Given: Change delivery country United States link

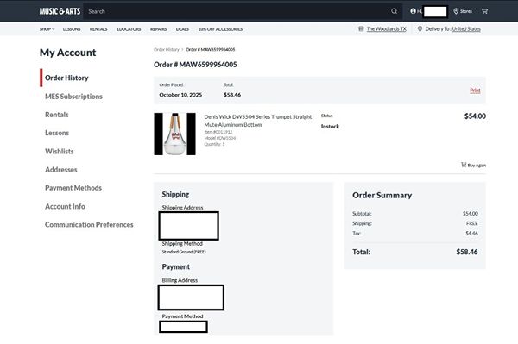Looking at the screenshot, I should pyautogui.click(x=466, y=29).
